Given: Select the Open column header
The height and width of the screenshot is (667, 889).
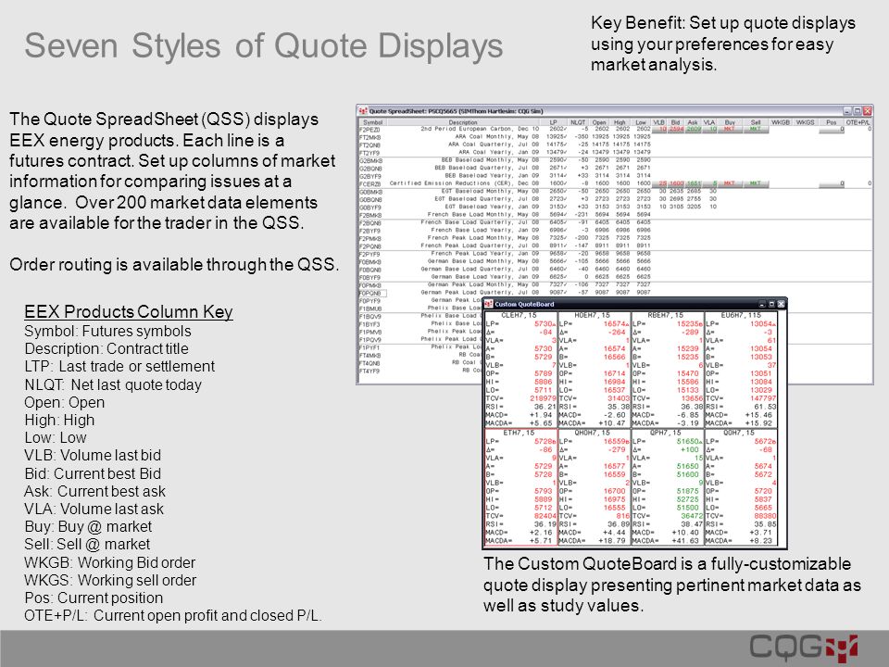Looking at the screenshot, I should [599, 122].
